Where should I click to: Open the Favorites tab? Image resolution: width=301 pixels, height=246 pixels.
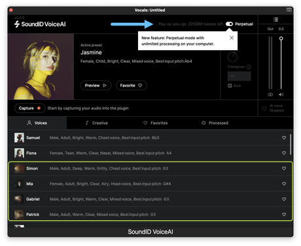[x=156, y=123]
